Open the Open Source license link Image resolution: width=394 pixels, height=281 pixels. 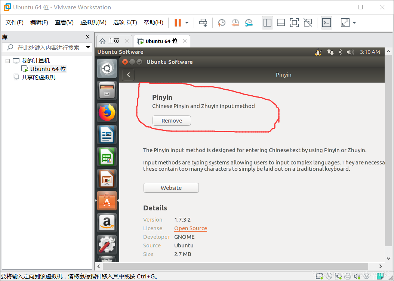coord(191,228)
